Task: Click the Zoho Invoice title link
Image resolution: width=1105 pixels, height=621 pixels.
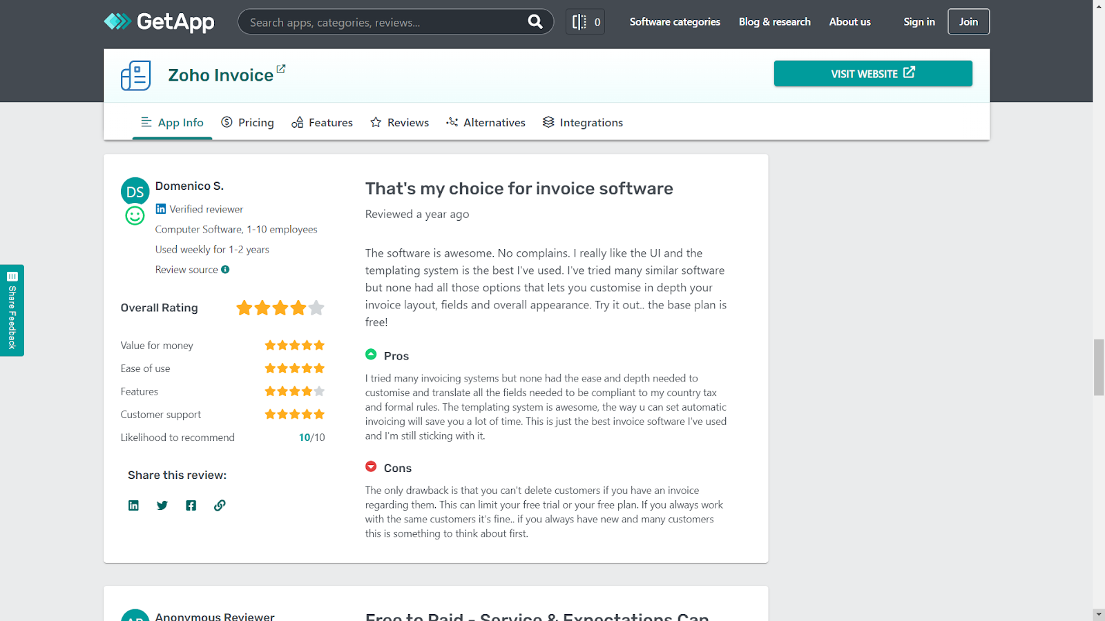Action: (x=221, y=75)
